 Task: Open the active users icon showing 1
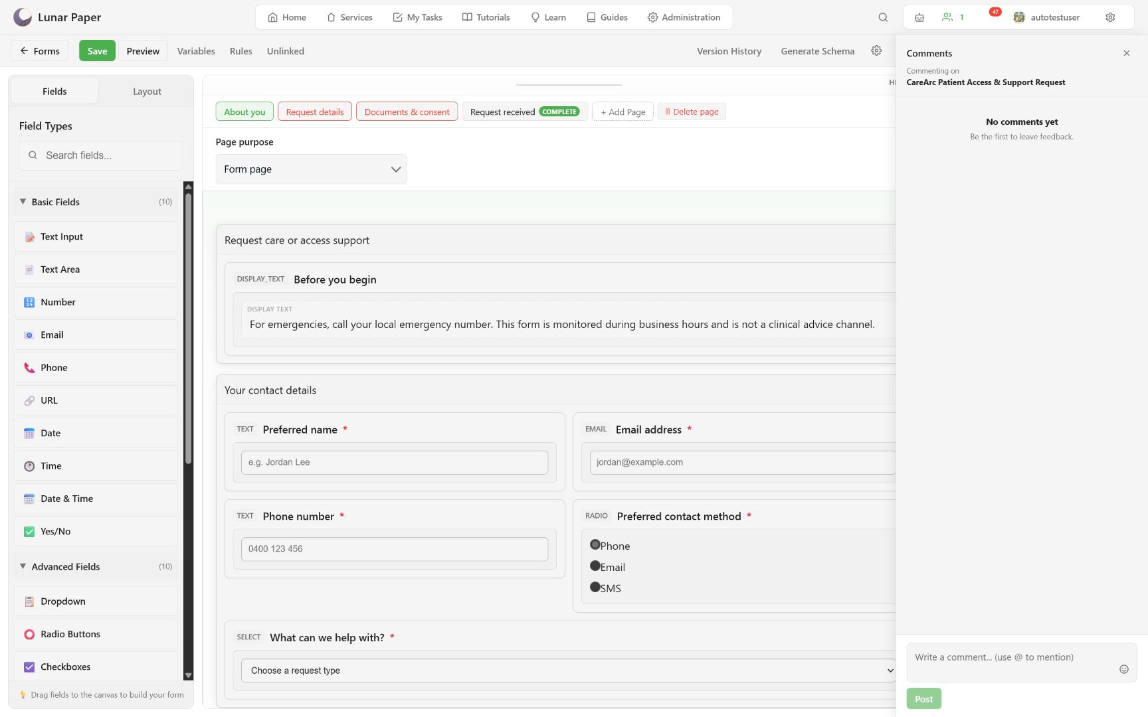click(953, 17)
